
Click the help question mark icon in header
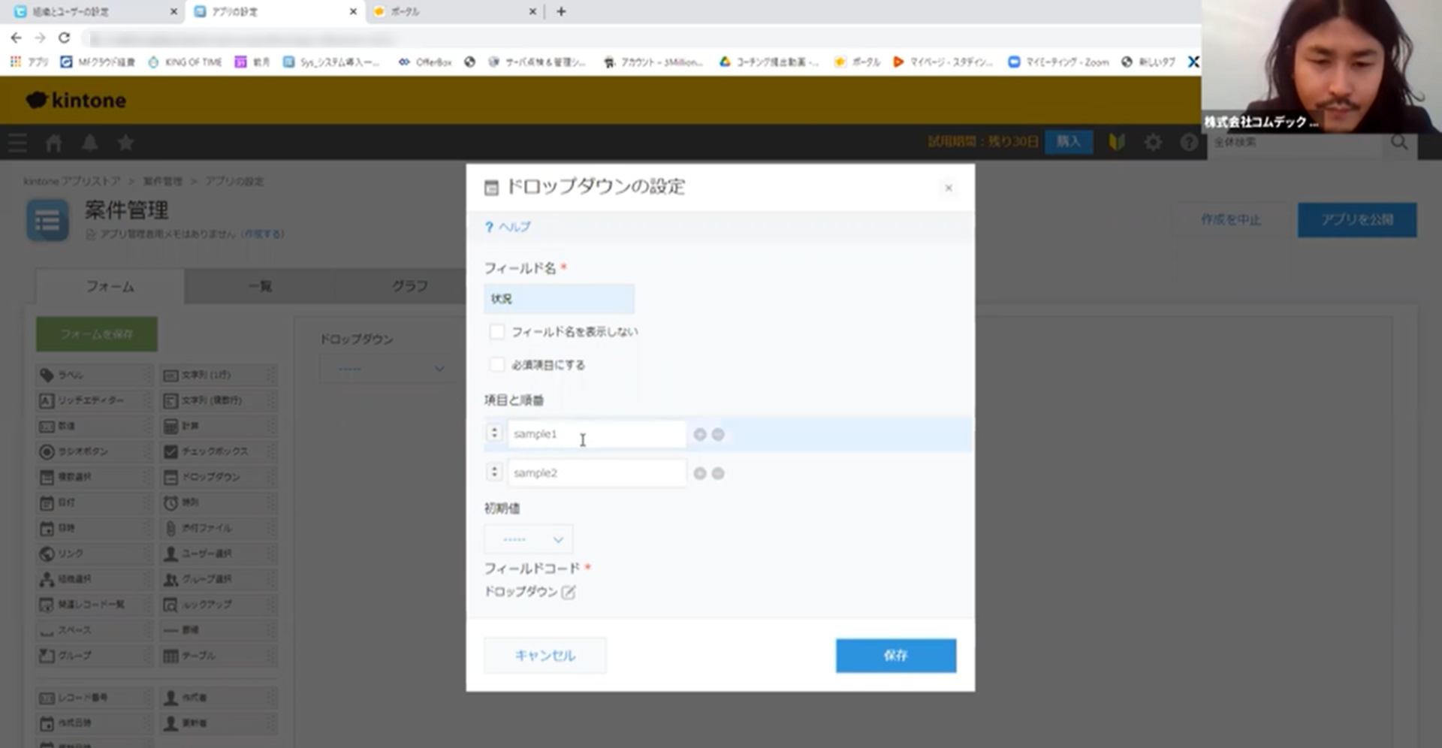[x=1188, y=142]
